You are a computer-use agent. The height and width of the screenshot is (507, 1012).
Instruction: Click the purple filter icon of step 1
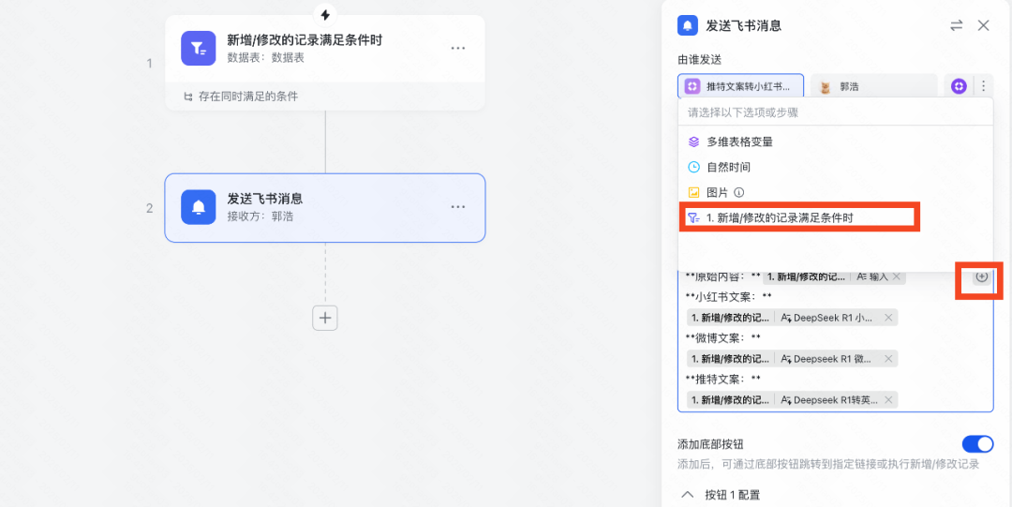pyautogui.click(x=198, y=48)
